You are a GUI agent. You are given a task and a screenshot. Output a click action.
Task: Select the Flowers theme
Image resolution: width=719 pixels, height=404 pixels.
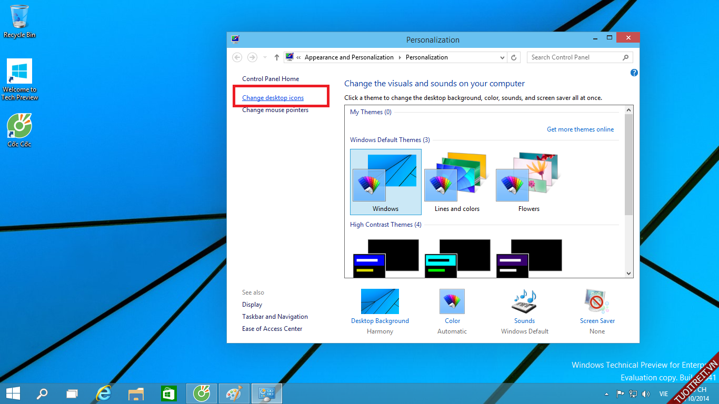[x=528, y=182]
